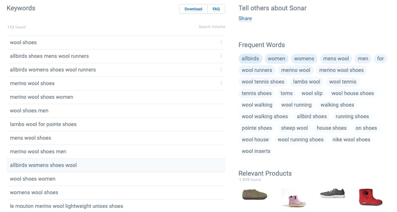Open the FAQ button
Image resolution: width=397 pixels, height=212 pixels.
(x=216, y=9)
